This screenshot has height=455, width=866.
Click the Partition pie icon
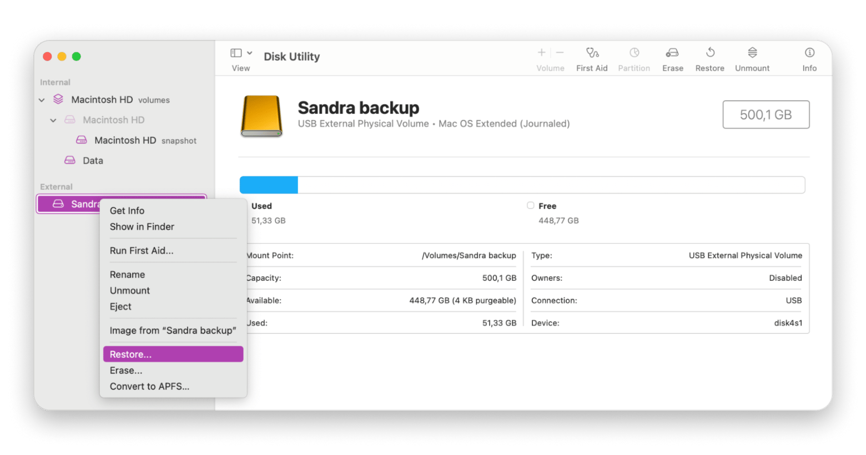[x=634, y=53]
